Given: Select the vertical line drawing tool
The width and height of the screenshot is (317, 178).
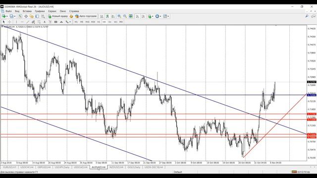Looking at the screenshot, I should click(16, 22).
